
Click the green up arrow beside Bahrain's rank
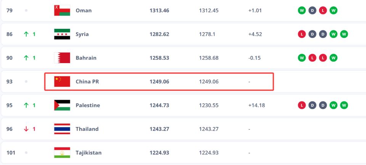(26, 58)
